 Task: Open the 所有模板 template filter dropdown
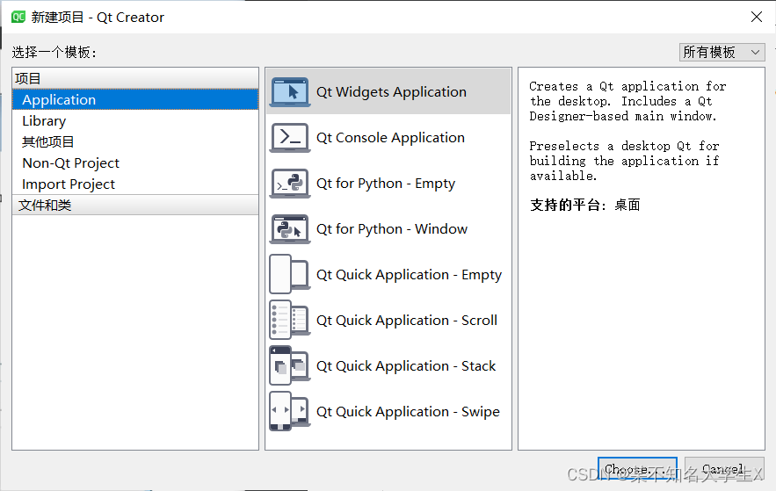tap(722, 52)
